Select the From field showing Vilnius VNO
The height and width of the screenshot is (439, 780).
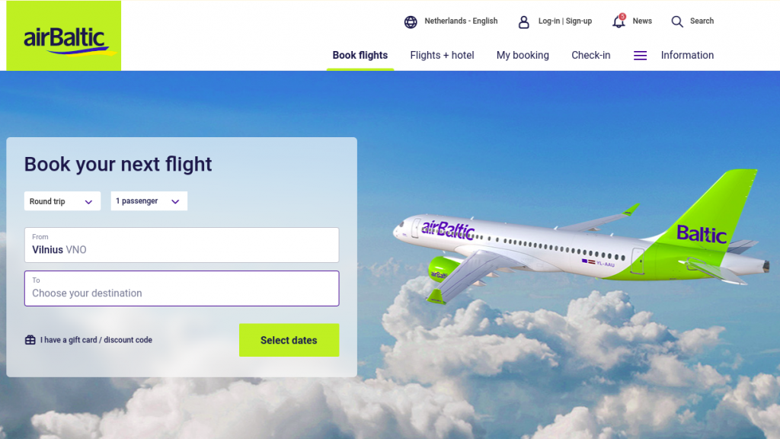coord(181,245)
